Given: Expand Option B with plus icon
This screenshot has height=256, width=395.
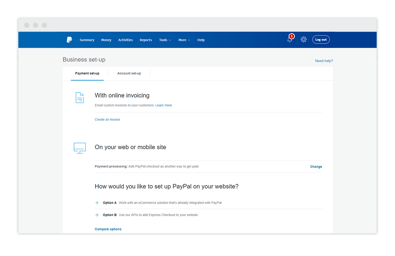Looking at the screenshot, I should [97, 215].
